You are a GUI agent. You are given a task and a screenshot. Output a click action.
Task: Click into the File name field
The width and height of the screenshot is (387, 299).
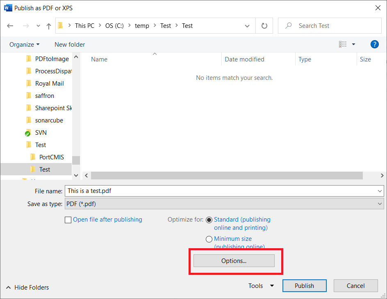pyautogui.click(x=221, y=191)
